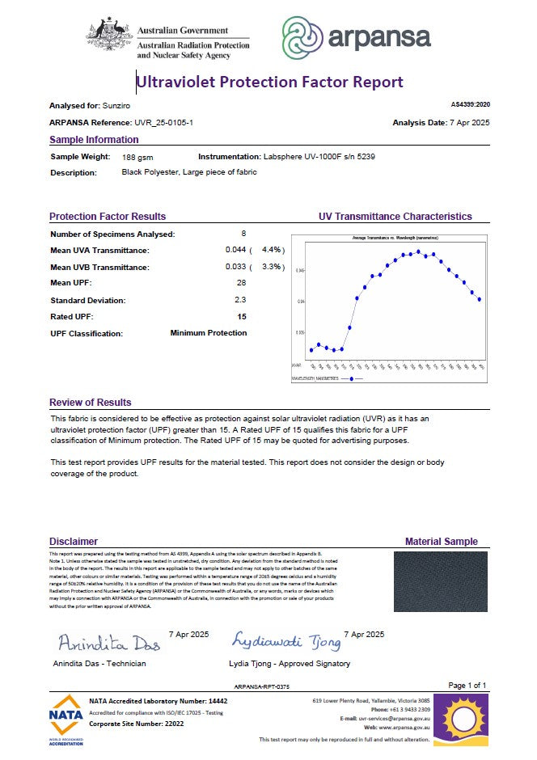Click the Protection Factor Results heading
The height and width of the screenshot is (760, 537).
pyautogui.click(x=108, y=217)
